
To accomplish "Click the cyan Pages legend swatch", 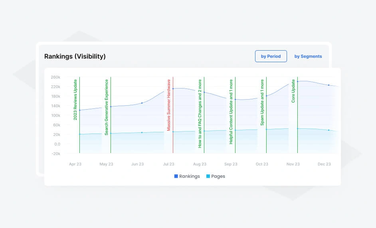I will click(x=208, y=176).
